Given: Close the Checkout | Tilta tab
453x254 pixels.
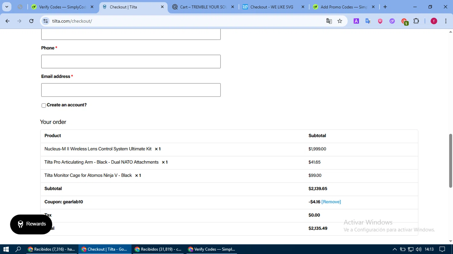Looking at the screenshot, I should pos(162,7).
